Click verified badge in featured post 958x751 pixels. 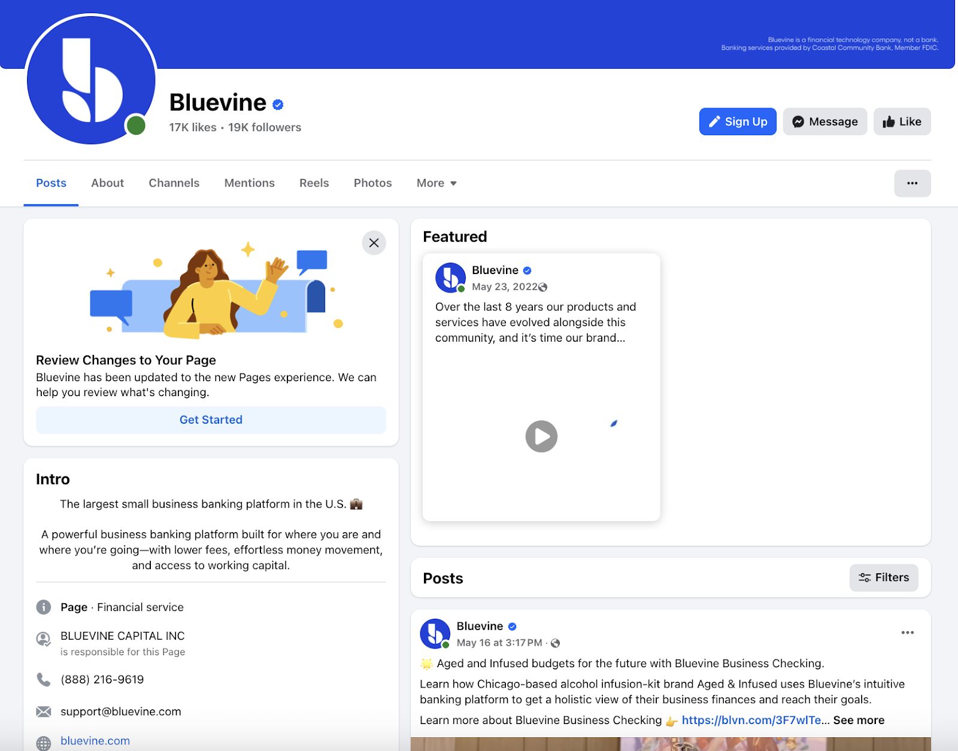point(527,270)
